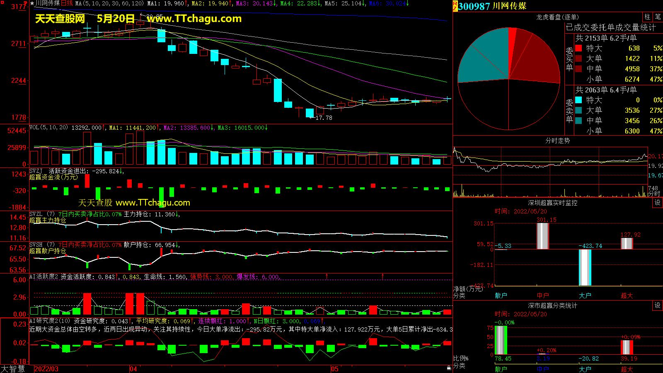Viewport: 663px width, 373px height.
Task: Click the bright red 特大 buy-order swatch
Action: click(x=578, y=48)
